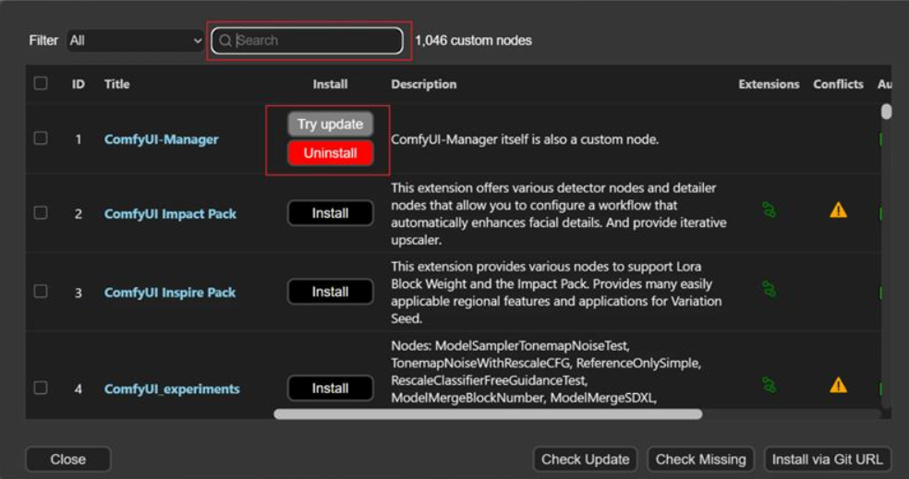
Task: Open the Filter dropdown set to All
Action: tap(135, 41)
